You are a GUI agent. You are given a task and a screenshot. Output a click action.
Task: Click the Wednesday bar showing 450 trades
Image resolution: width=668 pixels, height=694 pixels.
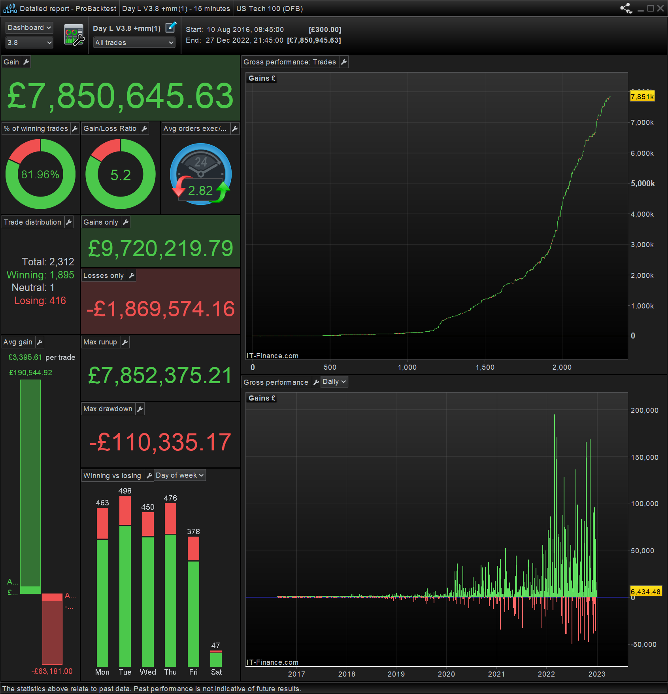(148, 590)
